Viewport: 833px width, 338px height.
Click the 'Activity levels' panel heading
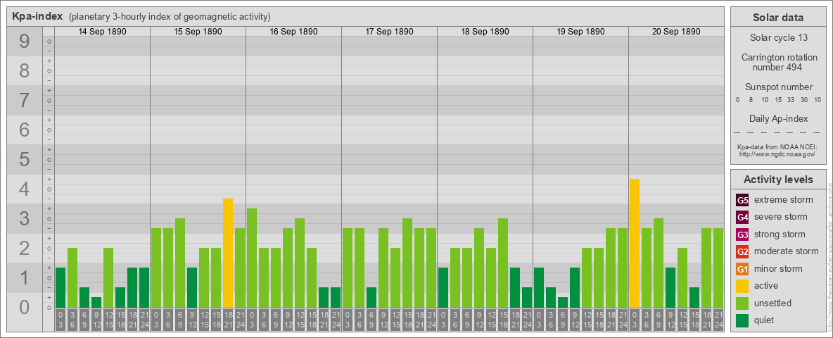pos(778,180)
